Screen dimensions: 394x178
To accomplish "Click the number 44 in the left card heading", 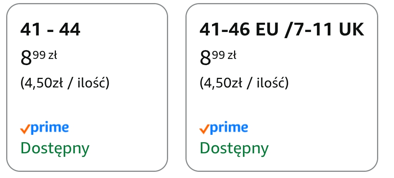I will tap(70, 30).
